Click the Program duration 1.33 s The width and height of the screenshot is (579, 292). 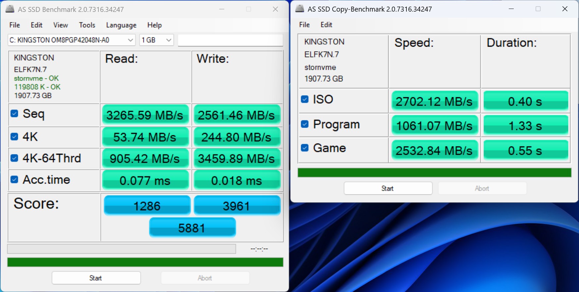[x=526, y=125]
